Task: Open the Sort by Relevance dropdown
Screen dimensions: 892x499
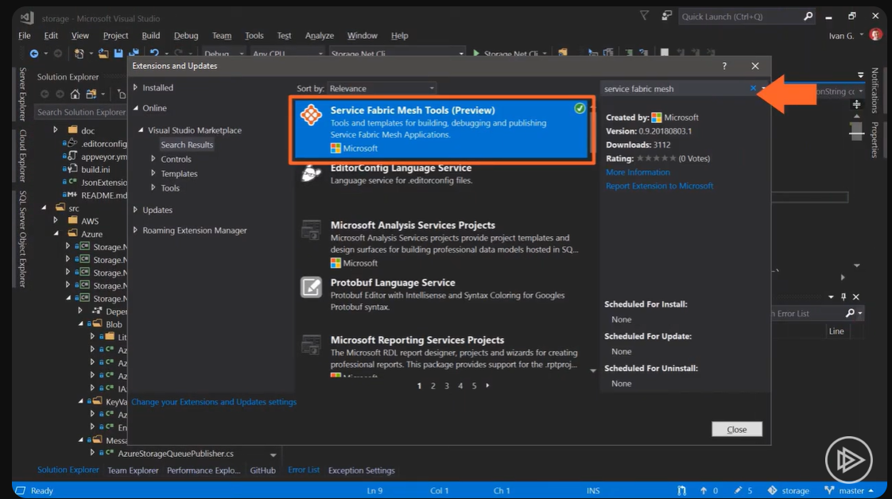Action: (382, 88)
